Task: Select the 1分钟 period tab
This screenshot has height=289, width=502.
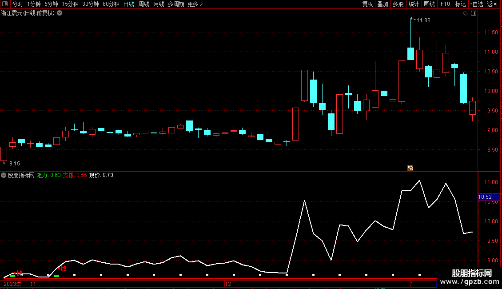Action: (x=34, y=4)
